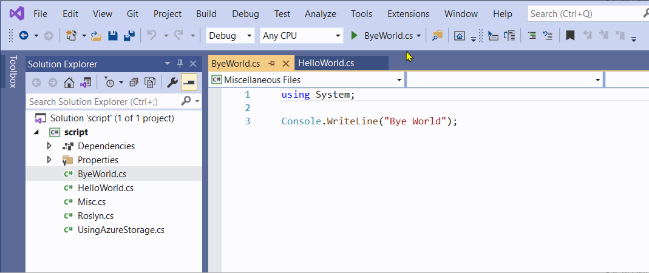This screenshot has height=273, width=649.
Task: Switch between solutions and folder views icon
Action: (x=86, y=83)
